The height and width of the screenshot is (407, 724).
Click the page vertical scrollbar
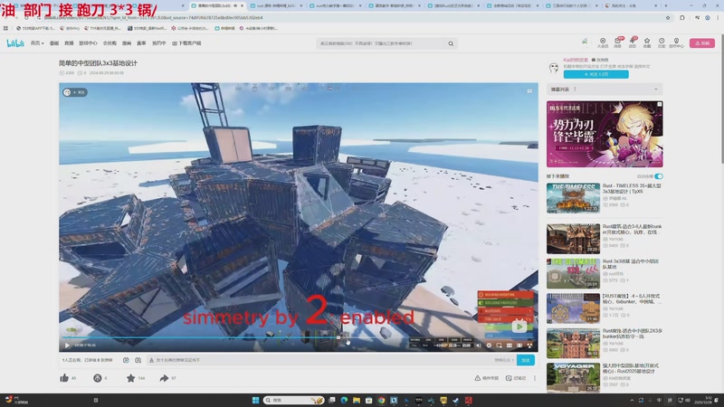tap(721, 98)
